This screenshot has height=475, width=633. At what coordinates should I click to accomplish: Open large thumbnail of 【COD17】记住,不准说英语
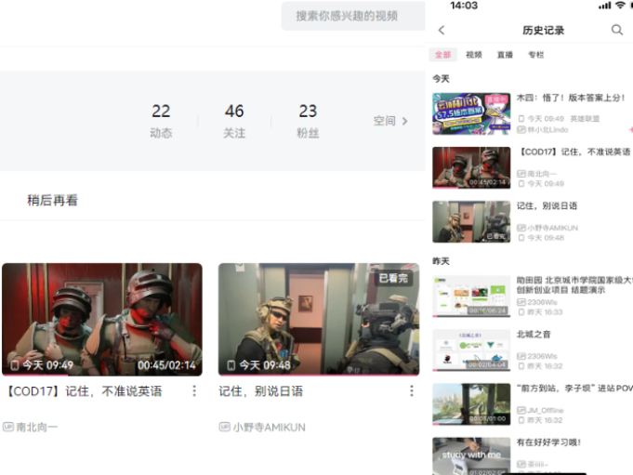click(x=102, y=319)
